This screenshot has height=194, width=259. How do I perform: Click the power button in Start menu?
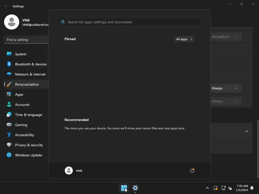[192, 171]
